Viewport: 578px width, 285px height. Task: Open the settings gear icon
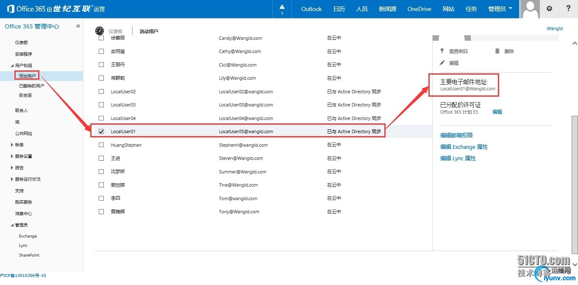550,8
